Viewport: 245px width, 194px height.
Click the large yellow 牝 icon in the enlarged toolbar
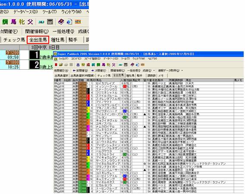(x=22, y=22)
